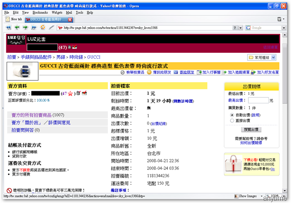The image size is (291, 203).
Task: Click the Fast Forward navigation button
Action: click(x=34, y=27)
